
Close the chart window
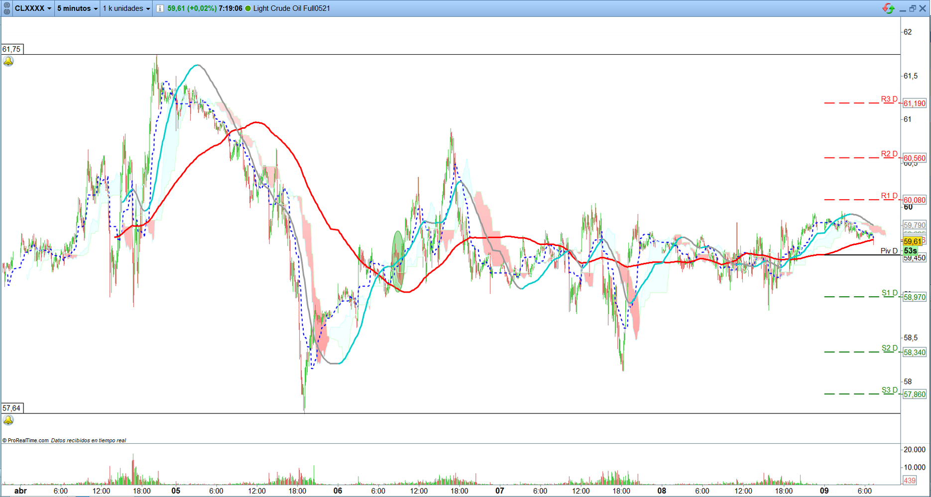tap(923, 8)
